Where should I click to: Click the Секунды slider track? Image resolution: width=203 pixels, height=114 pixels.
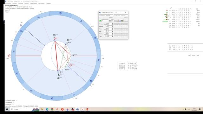(121, 24)
